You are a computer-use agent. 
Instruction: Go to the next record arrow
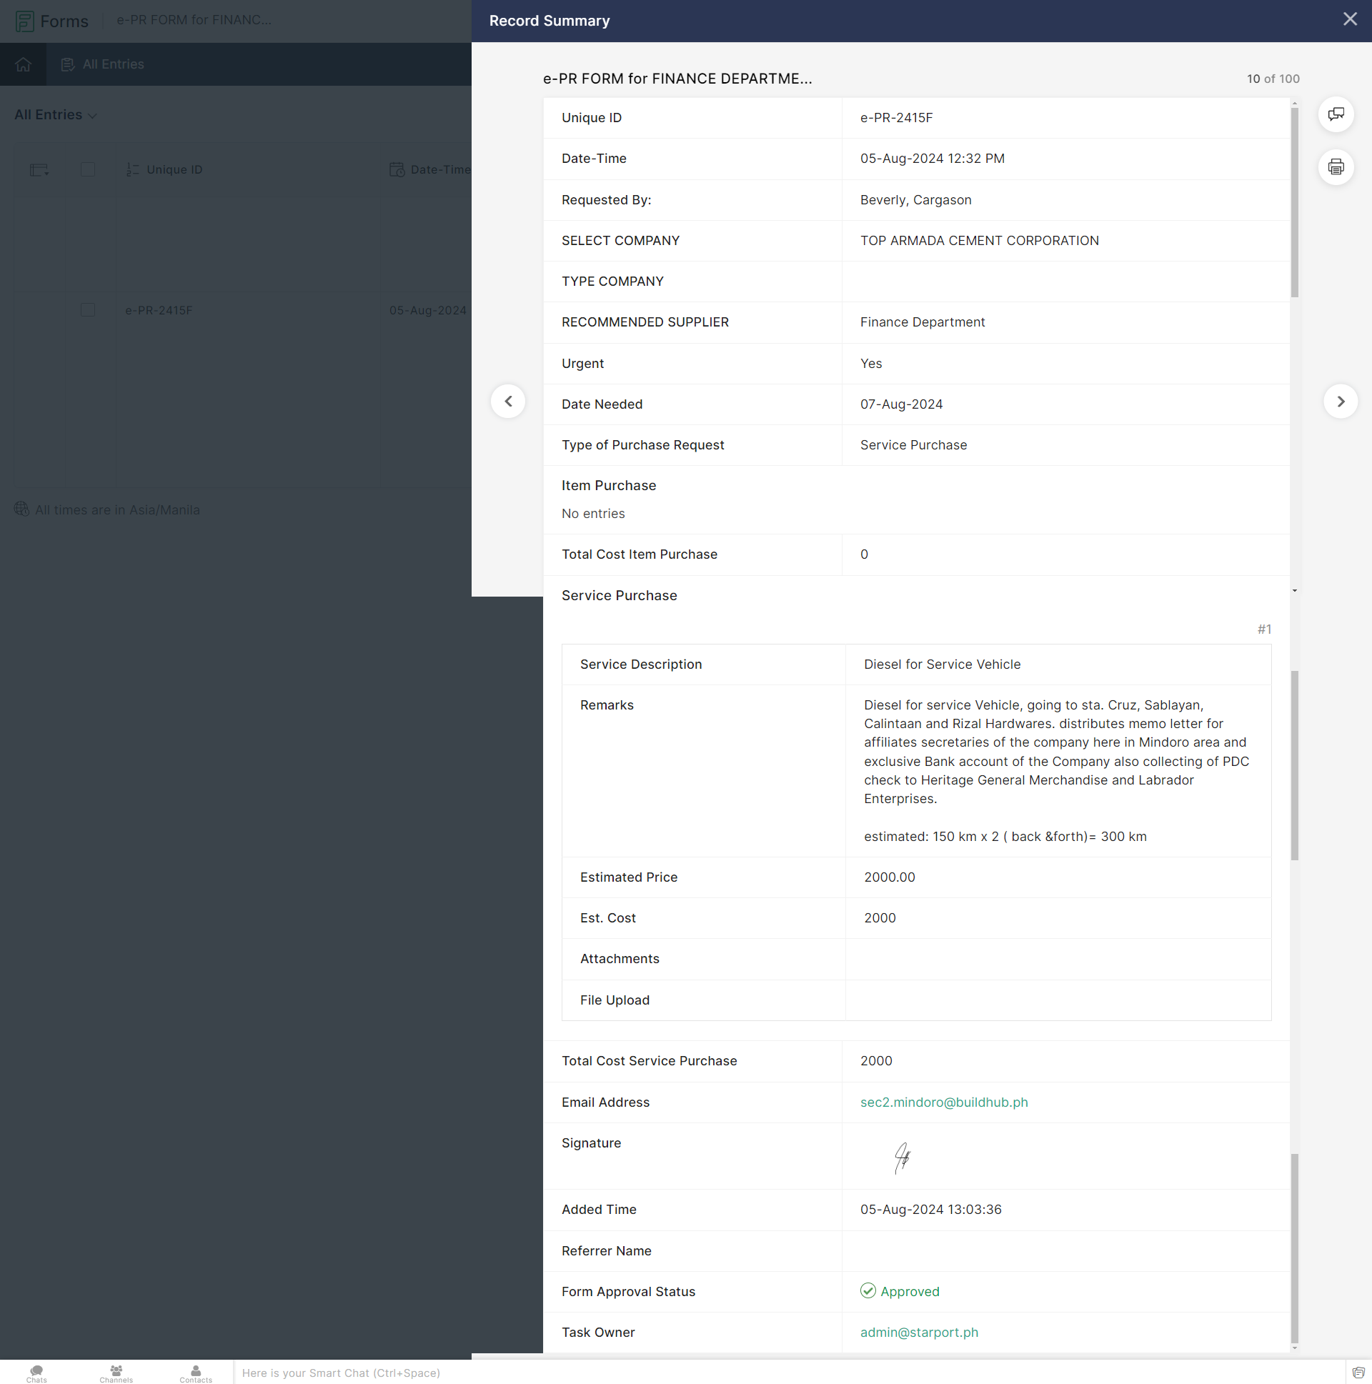1340,401
